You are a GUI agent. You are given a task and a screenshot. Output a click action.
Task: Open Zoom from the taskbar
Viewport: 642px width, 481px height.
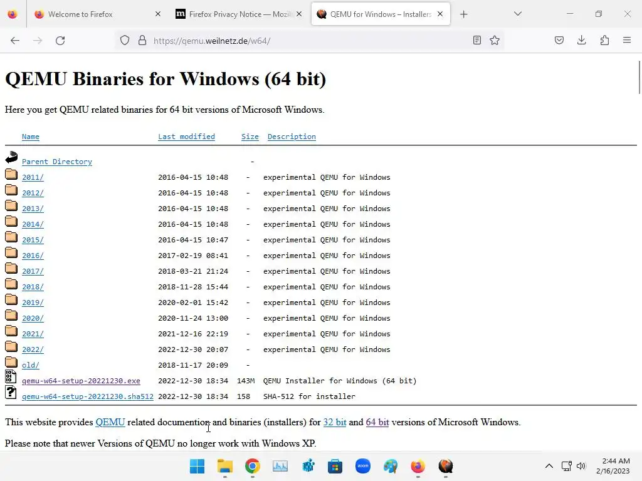[x=363, y=466]
